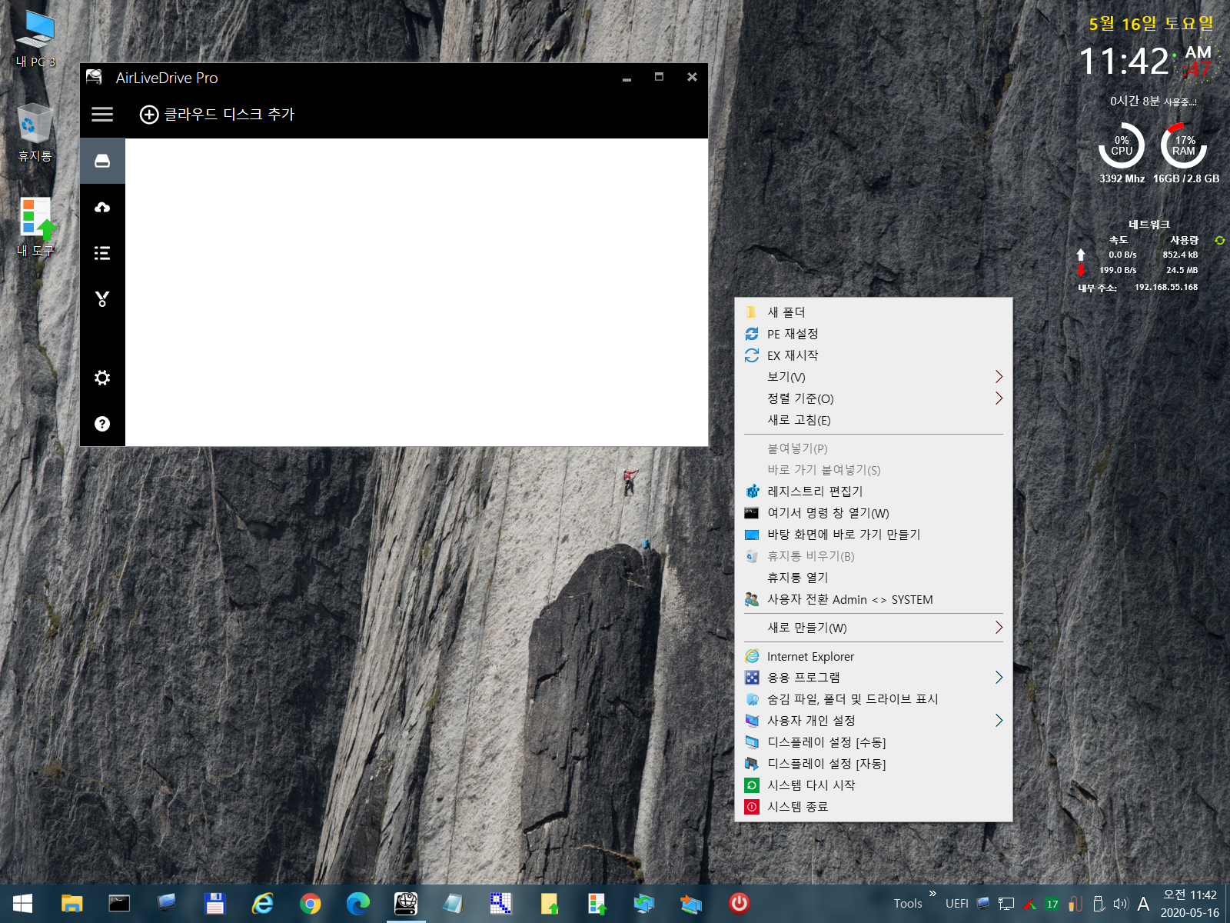Choose PE 재설정 from context menu

[873, 334]
